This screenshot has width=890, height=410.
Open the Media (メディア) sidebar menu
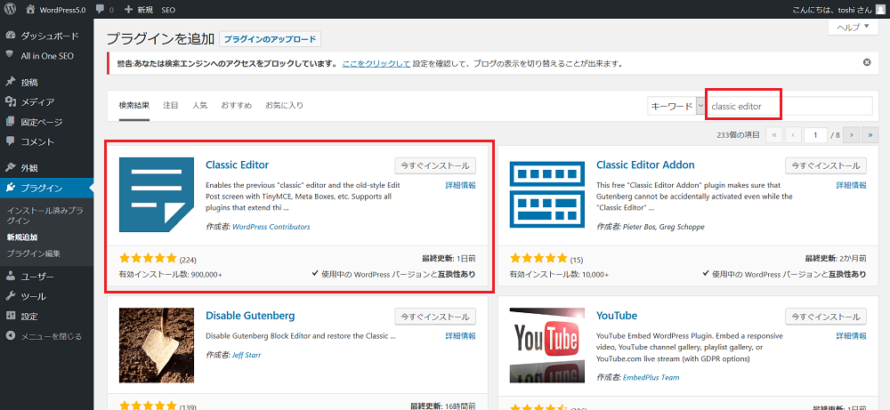[37, 101]
